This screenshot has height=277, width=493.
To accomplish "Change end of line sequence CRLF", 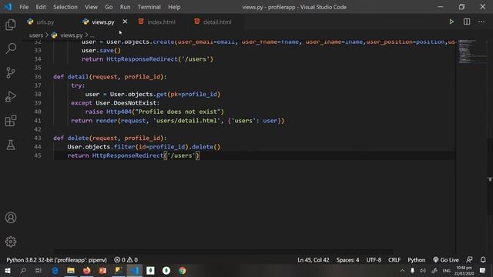I will [x=394, y=260].
